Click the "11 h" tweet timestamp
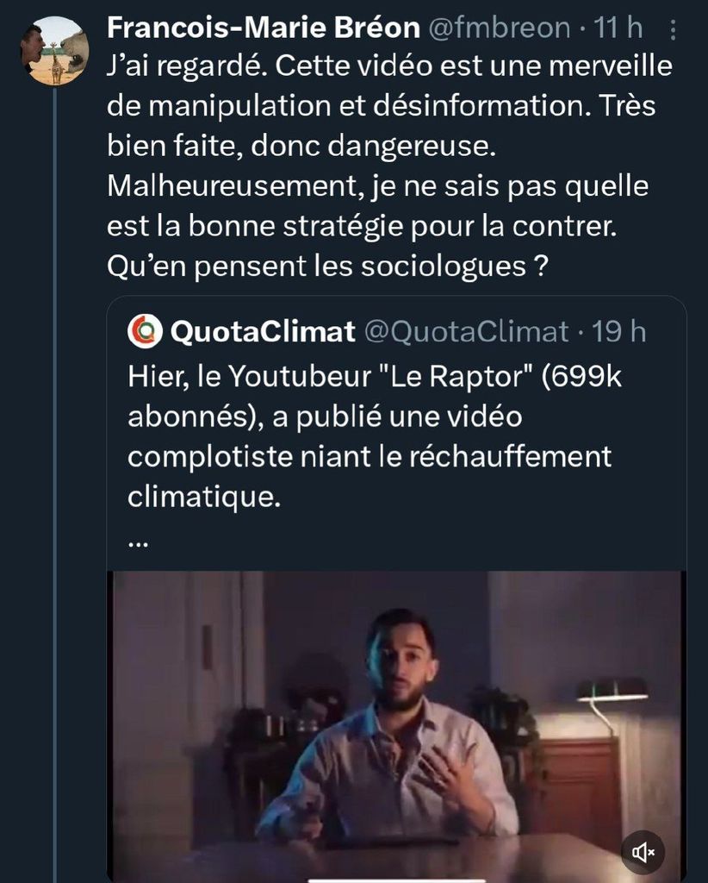This screenshot has width=708, height=883. coord(618,28)
